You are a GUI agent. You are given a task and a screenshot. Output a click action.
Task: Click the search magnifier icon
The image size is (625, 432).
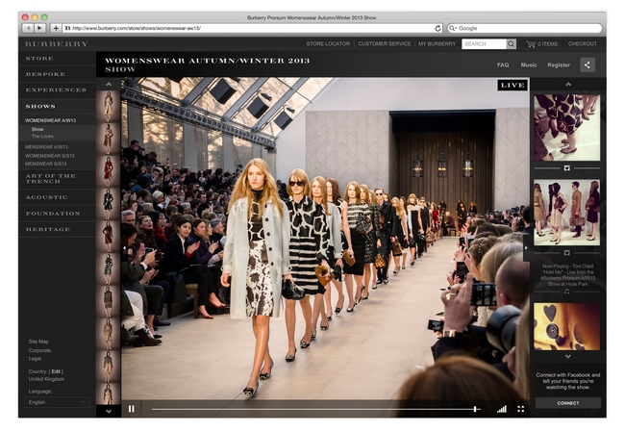click(x=511, y=44)
